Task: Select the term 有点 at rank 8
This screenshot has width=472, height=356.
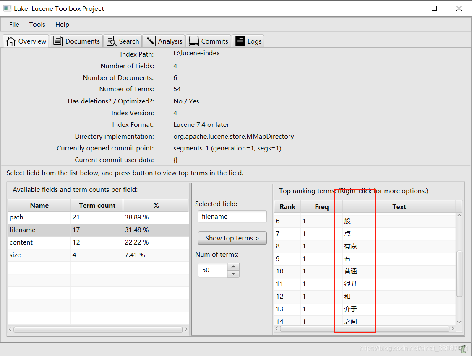Action: [x=365, y=246]
